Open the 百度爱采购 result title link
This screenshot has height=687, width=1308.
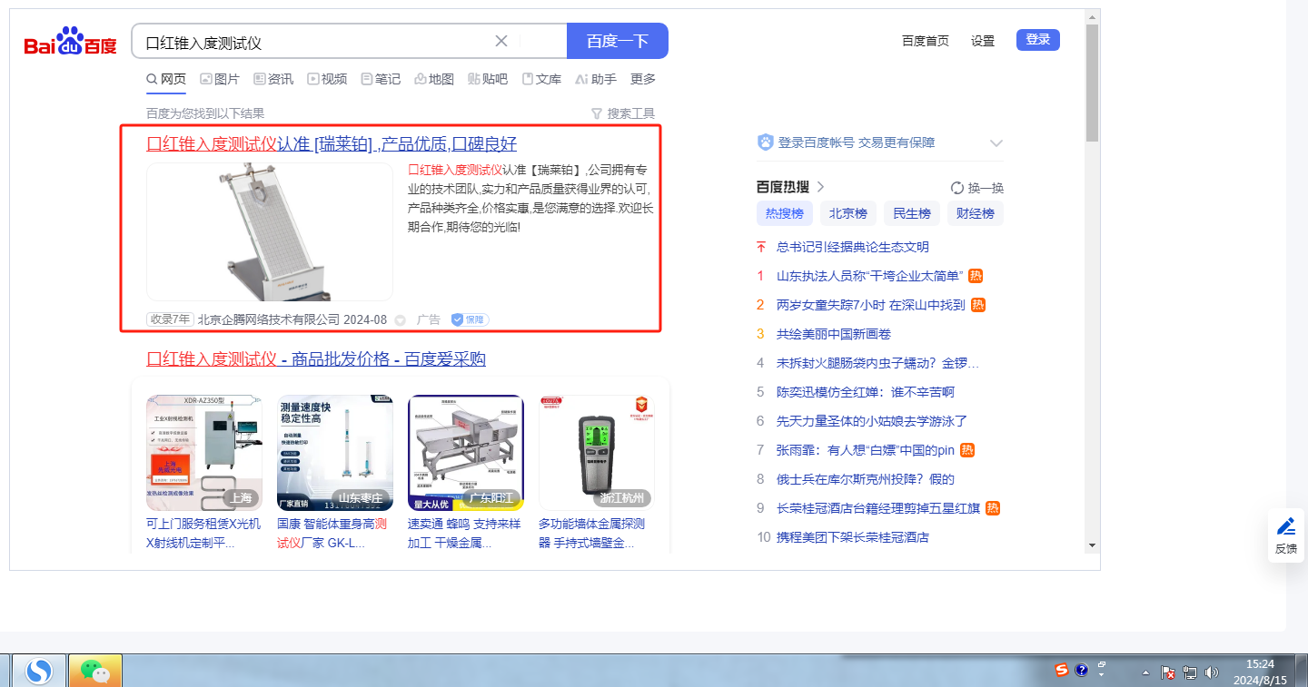pyautogui.click(x=316, y=358)
